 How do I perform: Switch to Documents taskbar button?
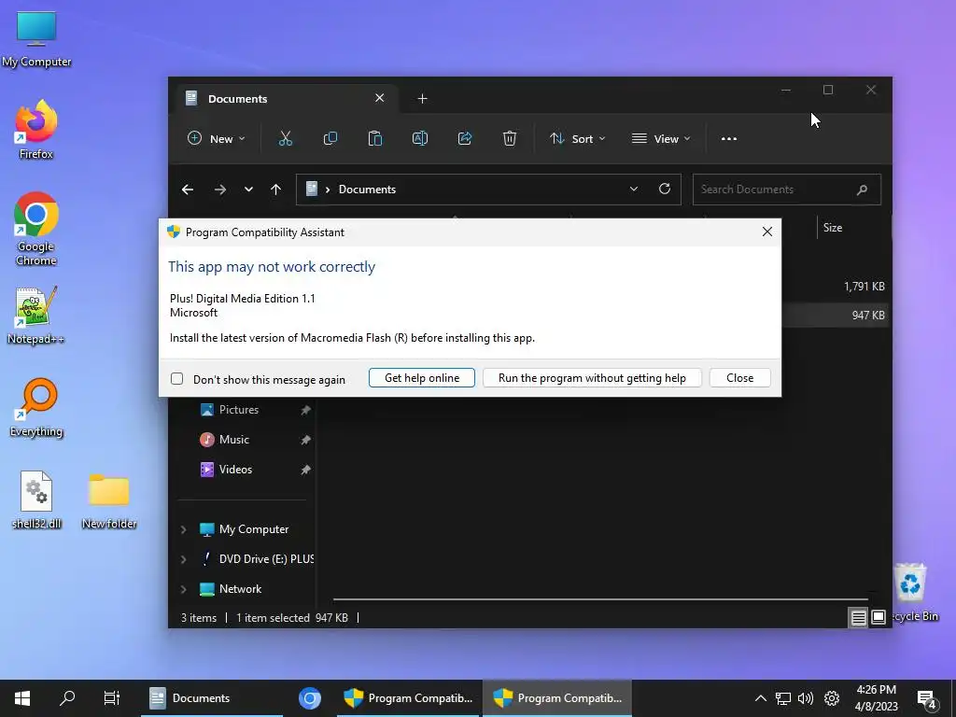pos(212,698)
